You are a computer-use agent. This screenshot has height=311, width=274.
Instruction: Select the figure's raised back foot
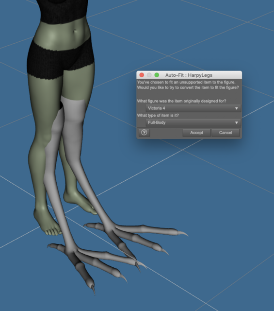pyautogui.click(x=79, y=200)
